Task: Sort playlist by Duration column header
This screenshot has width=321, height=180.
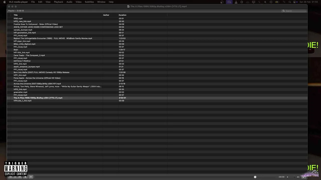Action: 123,15
